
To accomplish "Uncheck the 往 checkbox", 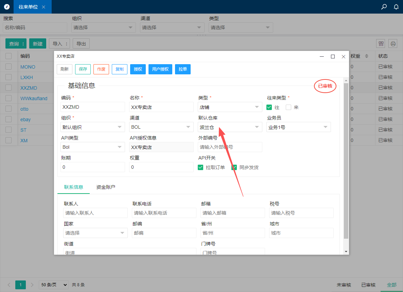I will (x=269, y=107).
